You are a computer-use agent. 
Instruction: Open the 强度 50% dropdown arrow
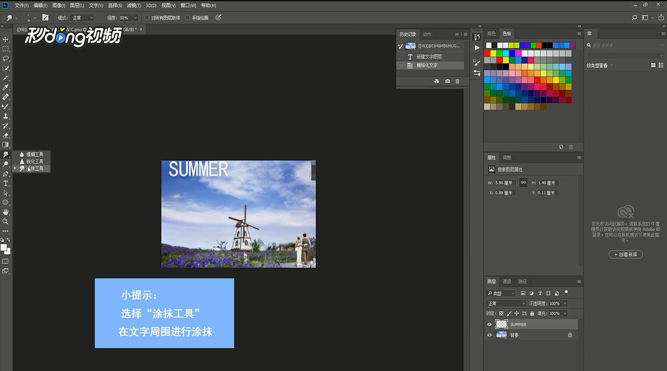click(135, 18)
